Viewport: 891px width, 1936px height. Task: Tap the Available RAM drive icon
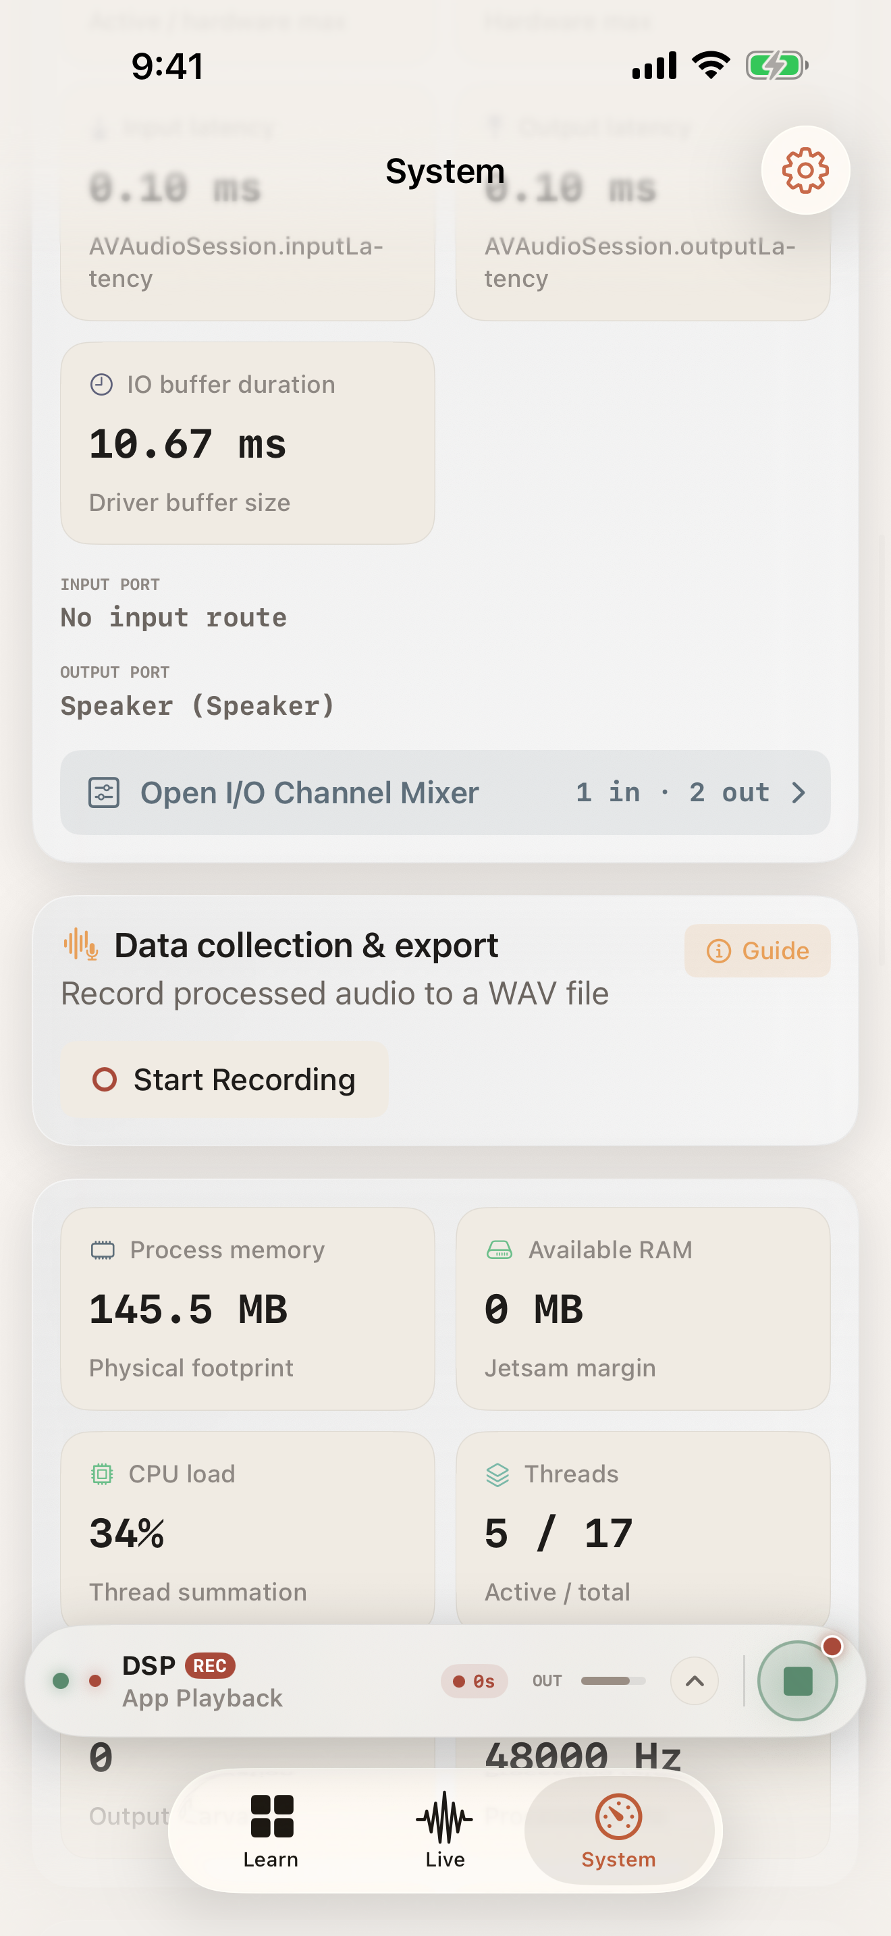pos(499,1250)
